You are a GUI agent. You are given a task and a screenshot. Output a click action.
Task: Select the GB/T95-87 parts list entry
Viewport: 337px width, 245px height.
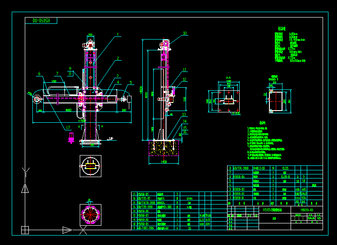pyautogui.click(x=143, y=198)
